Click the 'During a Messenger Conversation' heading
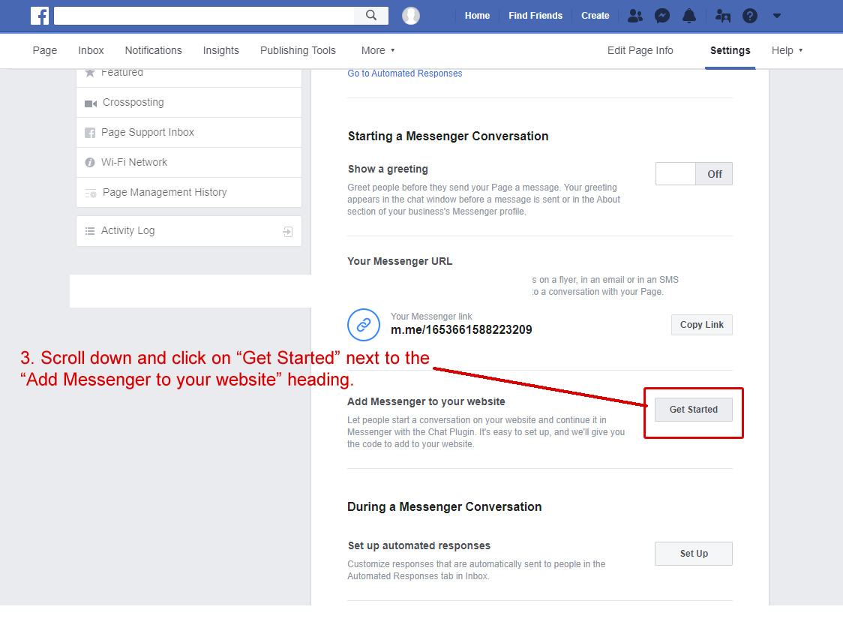Viewport: 843px width, 643px height. [444, 507]
